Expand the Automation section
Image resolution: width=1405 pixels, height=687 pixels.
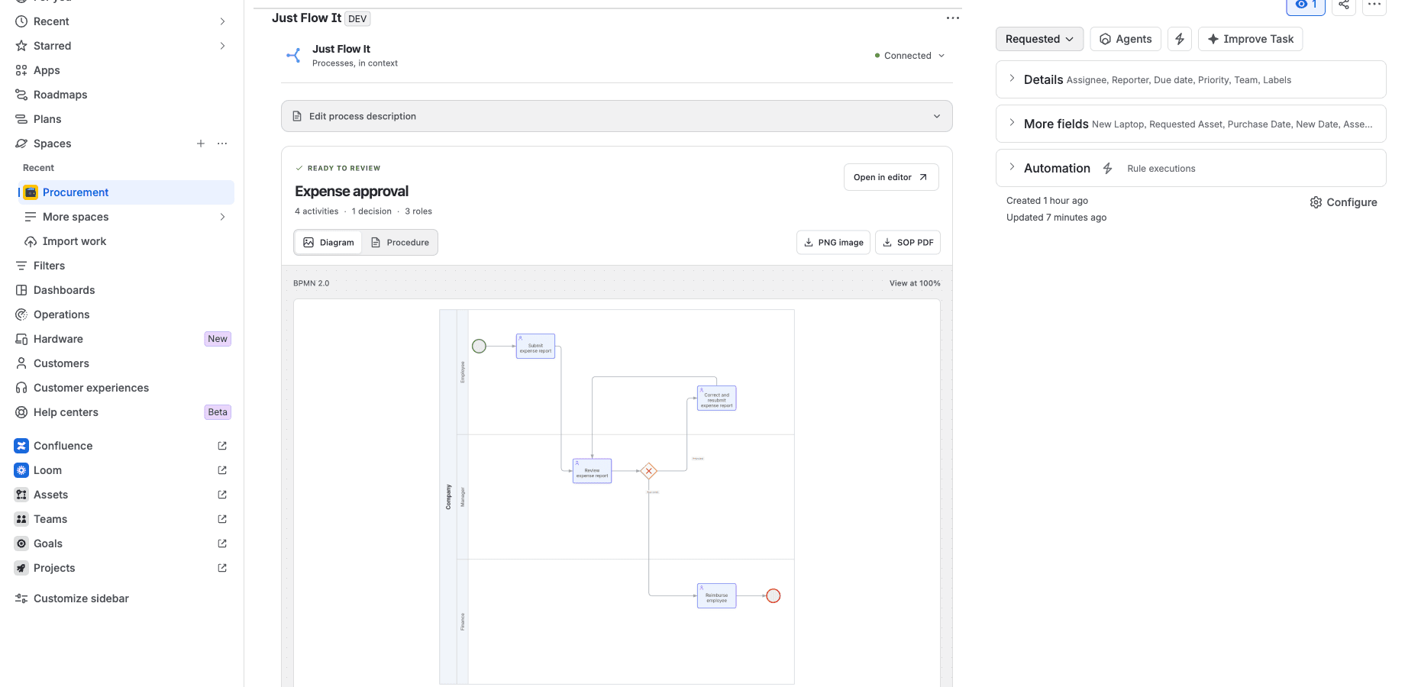(1190, 168)
